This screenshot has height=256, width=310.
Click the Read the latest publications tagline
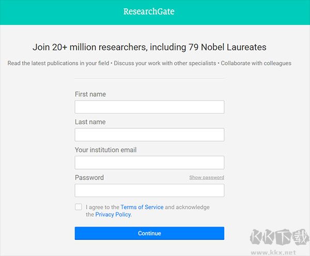149,63
